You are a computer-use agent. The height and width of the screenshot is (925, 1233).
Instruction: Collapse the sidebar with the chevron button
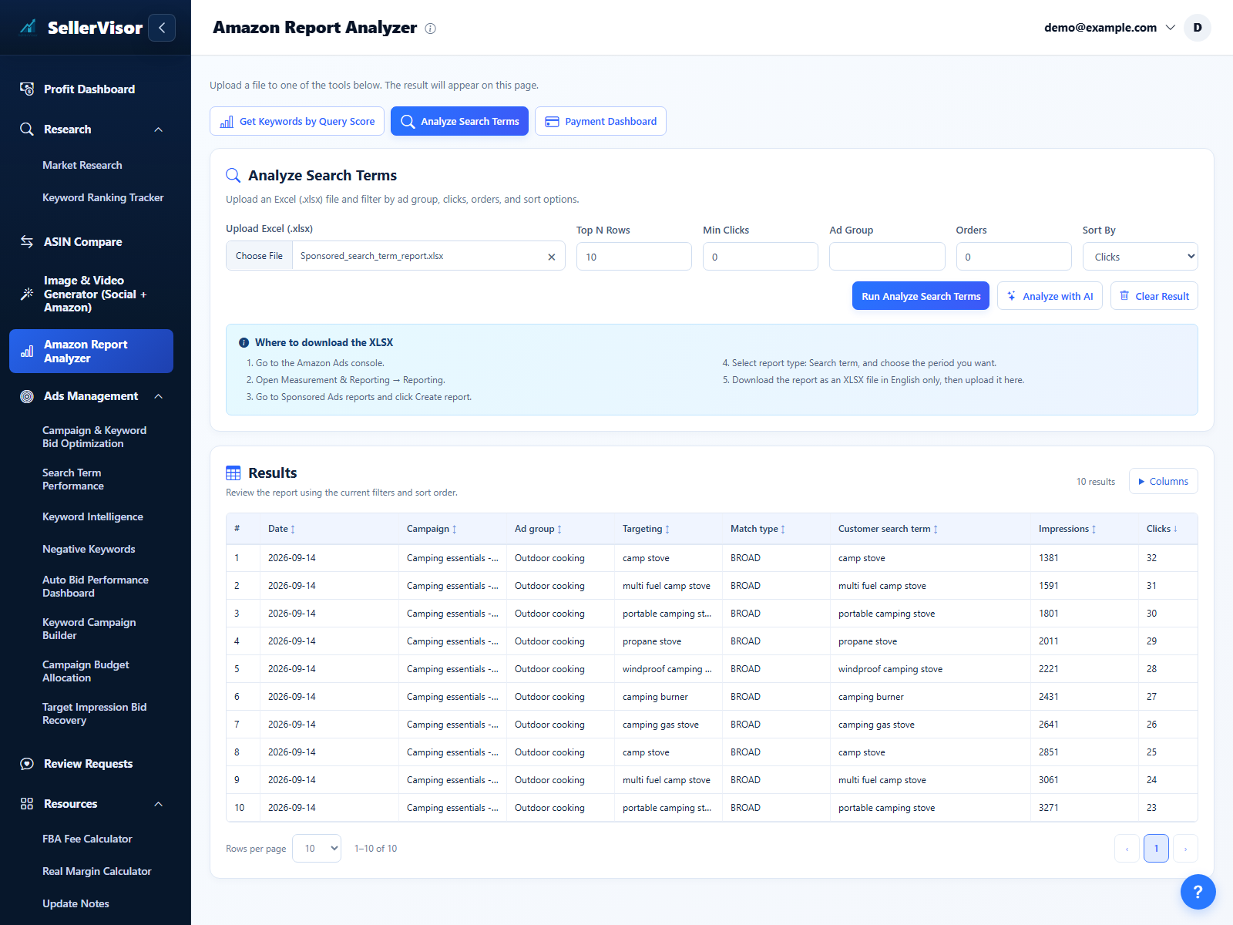coord(162,28)
